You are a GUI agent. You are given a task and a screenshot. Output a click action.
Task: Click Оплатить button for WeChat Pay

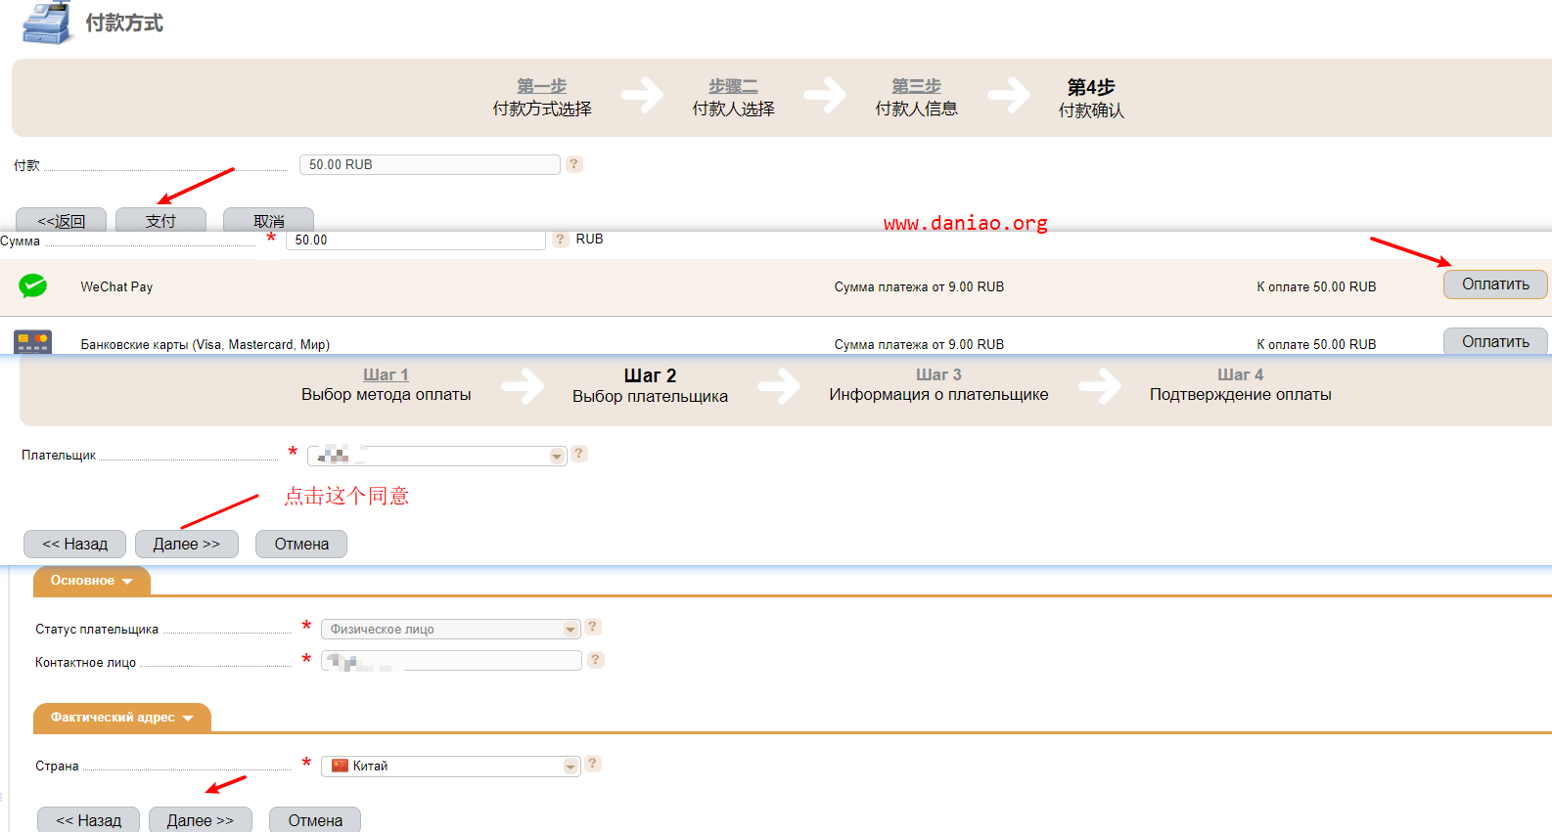[1494, 285]
